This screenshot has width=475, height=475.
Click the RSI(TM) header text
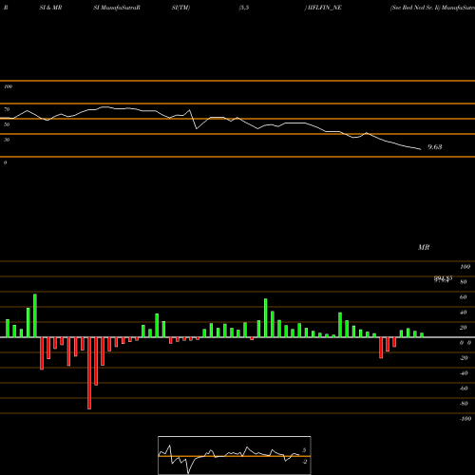(x=180, y=8)
